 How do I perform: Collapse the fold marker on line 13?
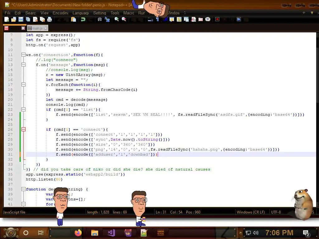click(x=23, y=65)
